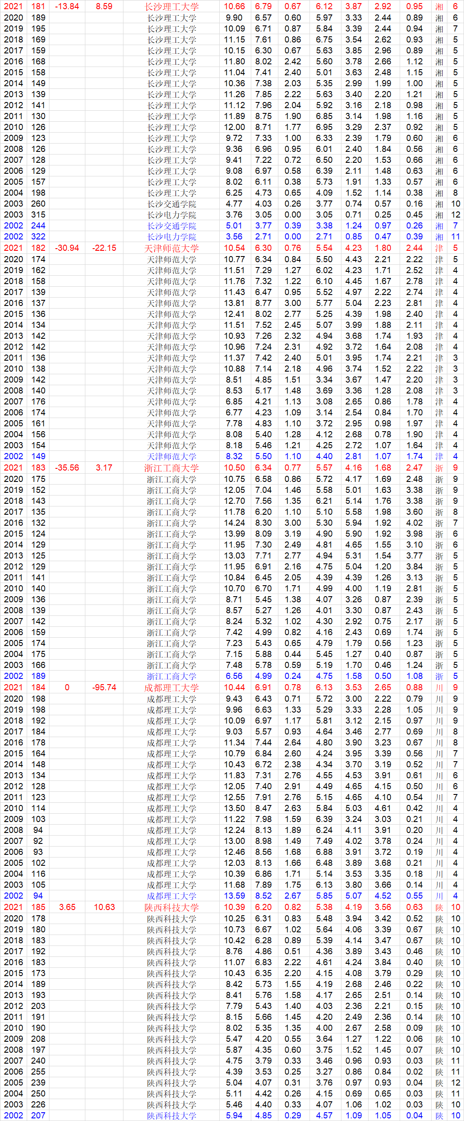Click the red 0 in 2021 成都理工大学 row
This screenshot has width=464, height=1121.
tap(67, 688)
